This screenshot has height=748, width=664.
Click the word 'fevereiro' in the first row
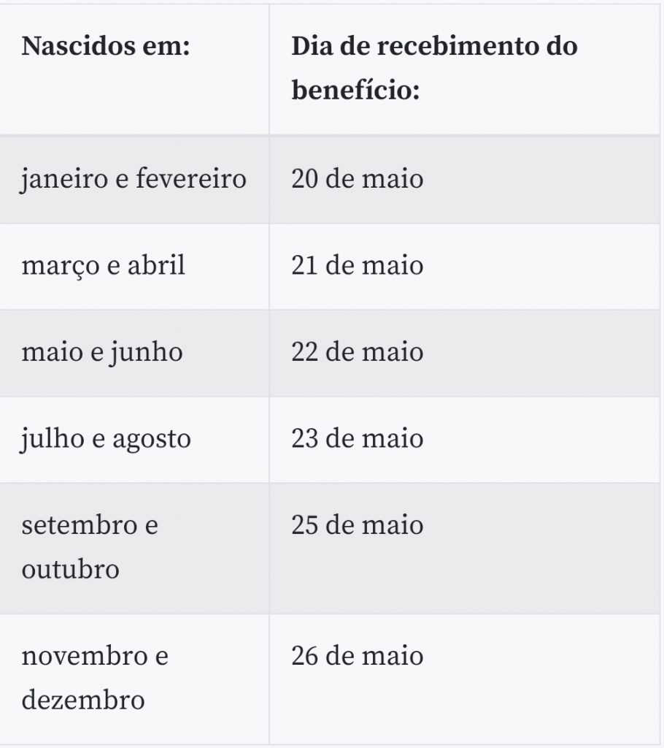click(x=192, y=180)
